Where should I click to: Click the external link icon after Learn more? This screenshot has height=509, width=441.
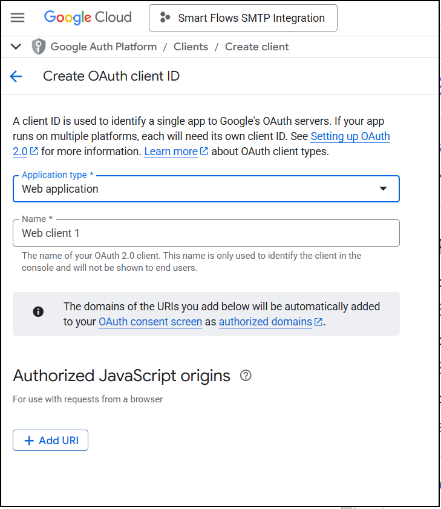[204, 151]
